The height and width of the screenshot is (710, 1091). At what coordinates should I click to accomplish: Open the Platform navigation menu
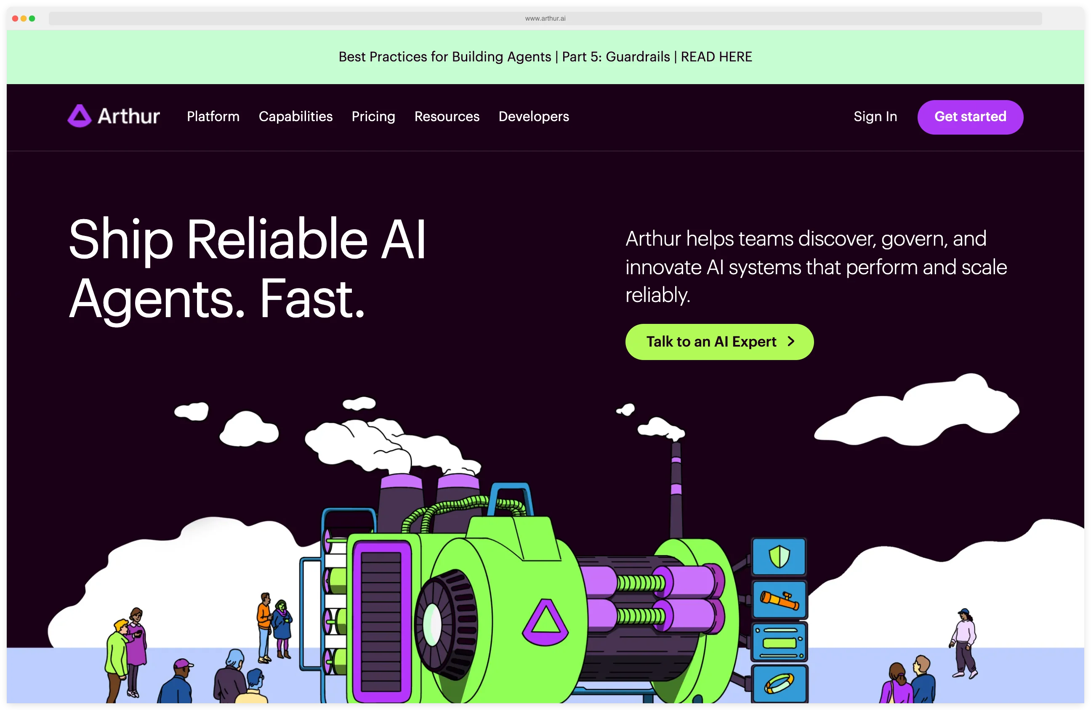pyautogui.click(x=213, y=117)
